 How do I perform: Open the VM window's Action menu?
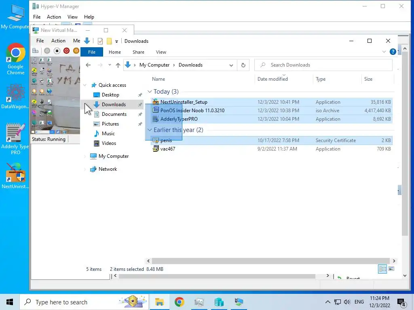pos(58,41)
